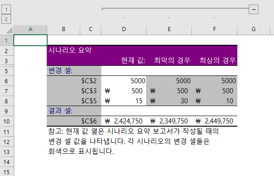The width and height of the screenshot is (274, 176).
Task: Click the note line starting '변경 셀 값을'
Action: [x=129, y=141]
